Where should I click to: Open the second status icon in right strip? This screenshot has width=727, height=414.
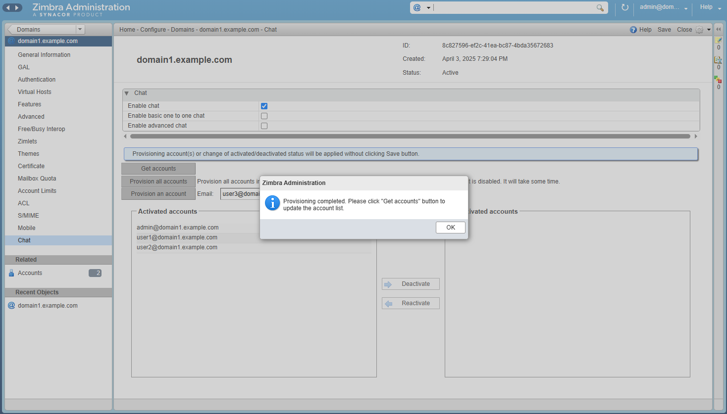(718, 60)
